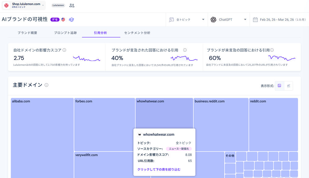309x178 pixels.
Task: Click the 2.75 score sparkline chart
Action: pos(87,59)
